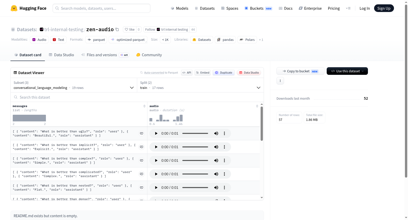Open conversation view icon for complicated row
408x220 pixels.
coord(142,174)
